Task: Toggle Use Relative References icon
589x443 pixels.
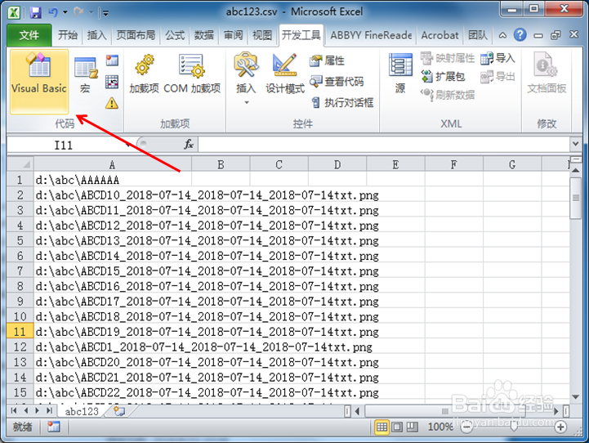Action: pos(112,82)
